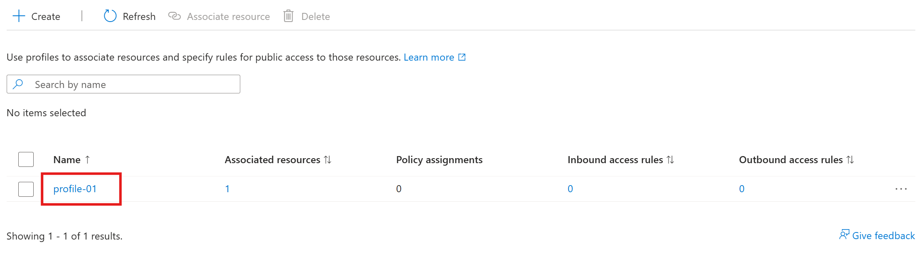Click the Give feedback link
Screen dimensions: 922x269
pos(883,236)
